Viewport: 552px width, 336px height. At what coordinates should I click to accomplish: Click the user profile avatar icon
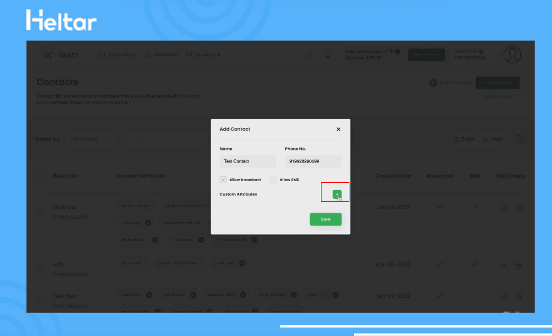coord(512,55)
